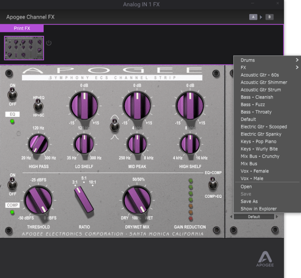Click the green EQ status LED

[x=12, y=121]
